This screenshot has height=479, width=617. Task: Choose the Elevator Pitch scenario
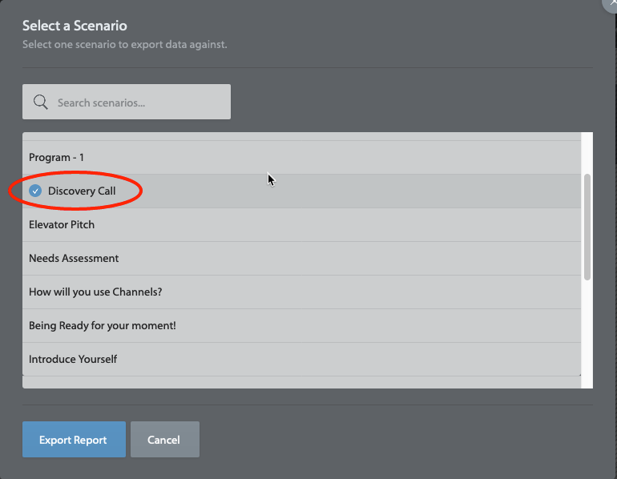click(62, 225)
